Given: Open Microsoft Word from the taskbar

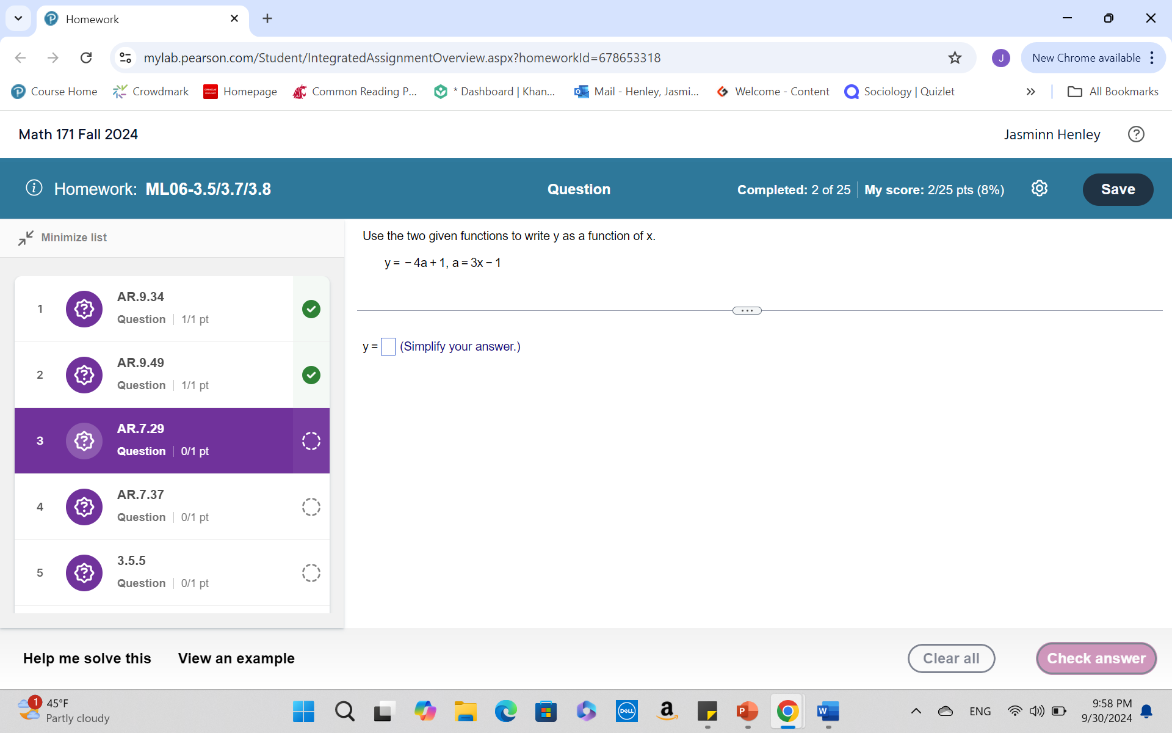Looking at the screenshot, I should pyautogui.click(x=828, y=711).
